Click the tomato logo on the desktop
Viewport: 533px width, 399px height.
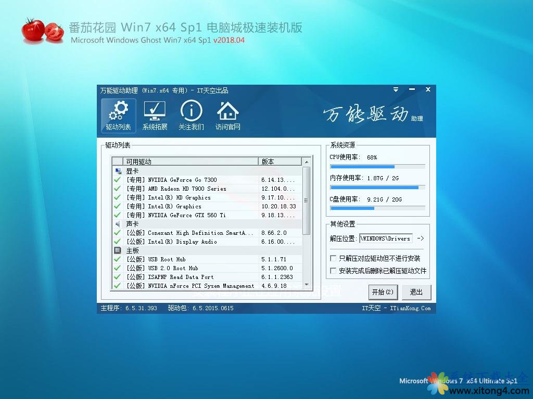click(43, 31)
